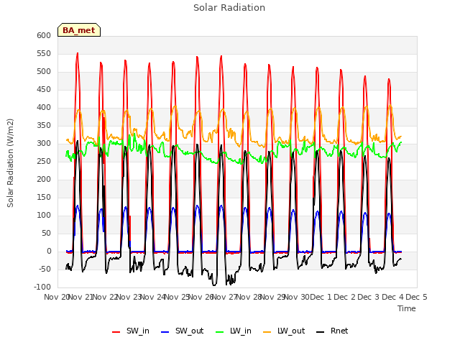Click the Dec 3 x-axis label
The width and height of the screenshot is (460, 345).
[369, 297]
